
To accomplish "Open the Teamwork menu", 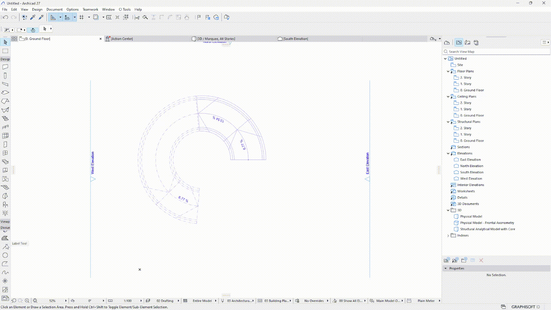I will tap(90, 9).
